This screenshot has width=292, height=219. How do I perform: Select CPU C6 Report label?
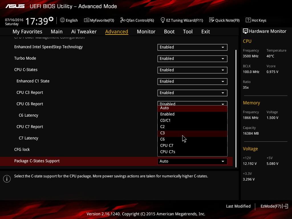30,104
